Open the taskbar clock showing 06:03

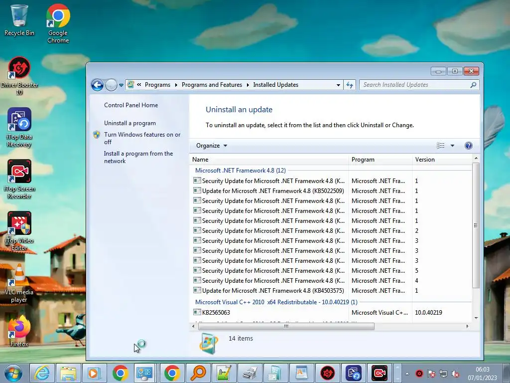[482, 374]
